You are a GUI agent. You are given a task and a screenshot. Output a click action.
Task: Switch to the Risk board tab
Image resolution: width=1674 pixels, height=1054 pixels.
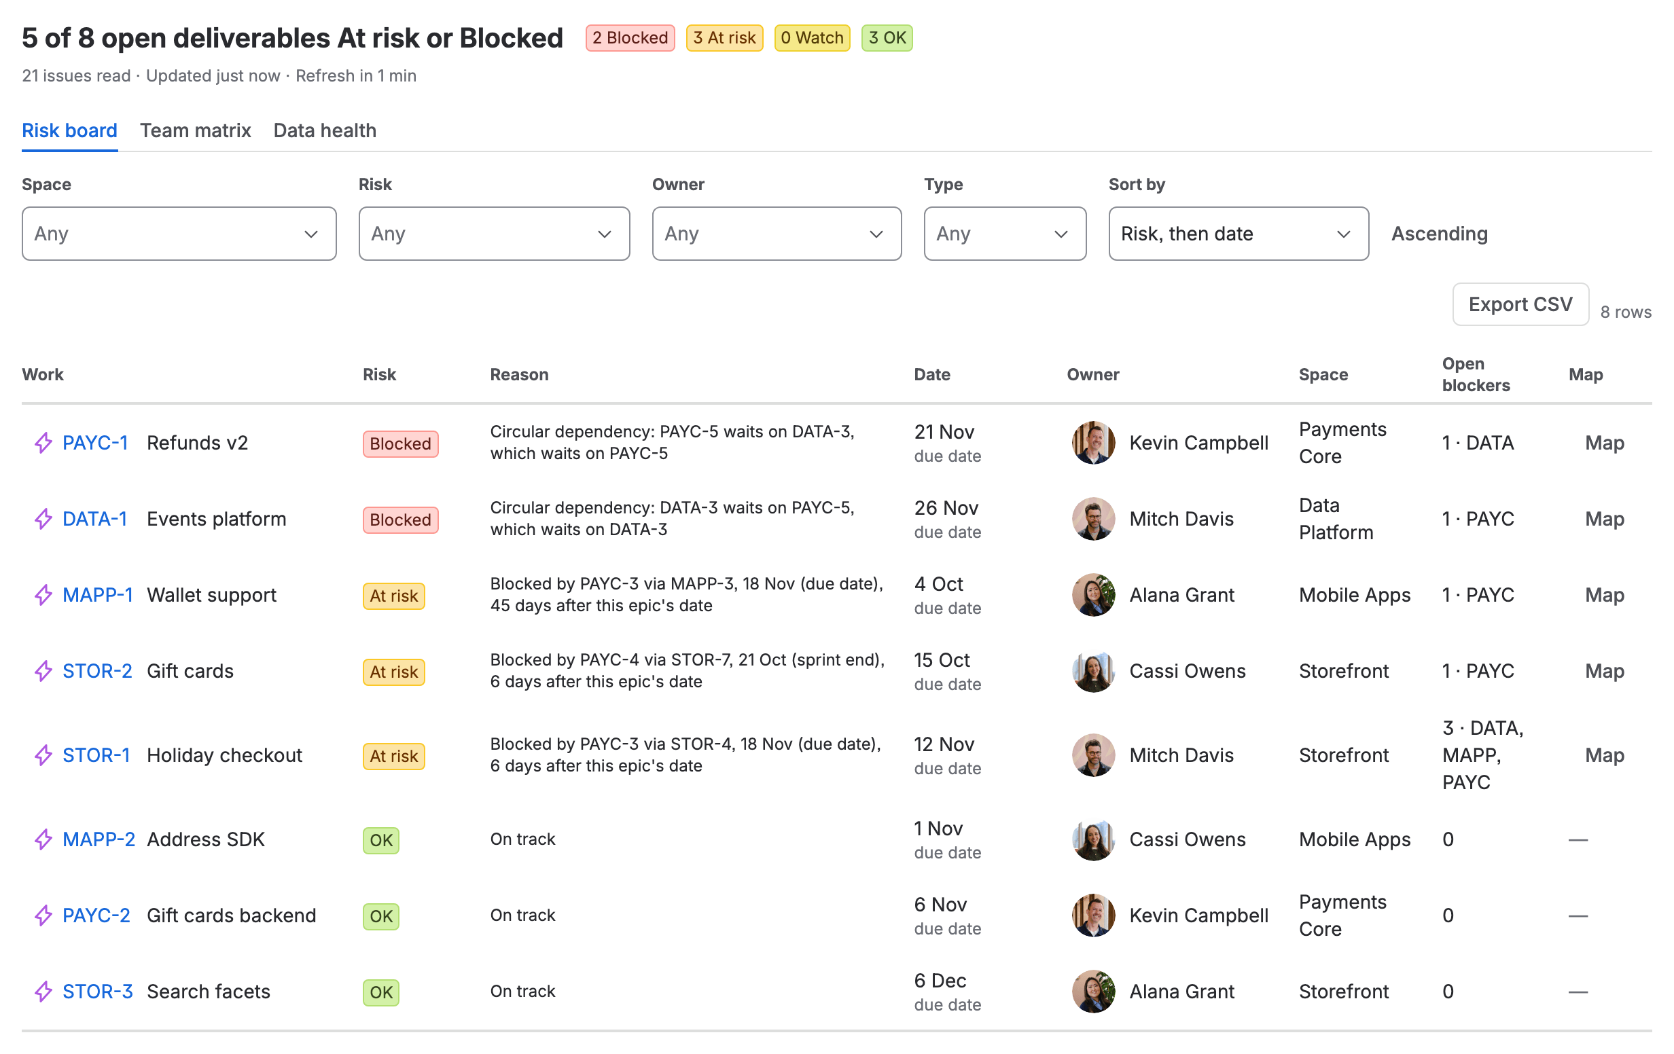coord(69,130)
